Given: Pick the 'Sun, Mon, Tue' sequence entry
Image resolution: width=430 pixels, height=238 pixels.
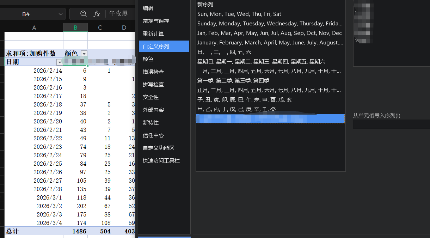Looking at the screenshot, I should click(x=239, y=14).
